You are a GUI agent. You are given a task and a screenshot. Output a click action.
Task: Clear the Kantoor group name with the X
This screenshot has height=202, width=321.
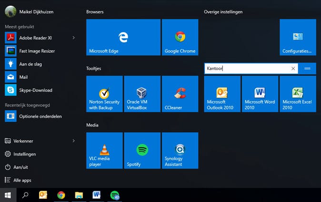(x=293, y=68)
